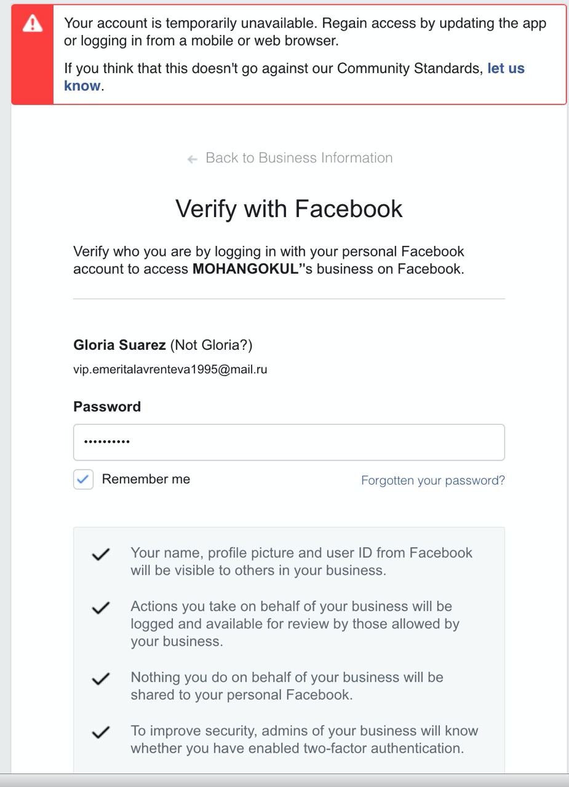Click checkmark beside two-factor authentication notice

(101, 733)
